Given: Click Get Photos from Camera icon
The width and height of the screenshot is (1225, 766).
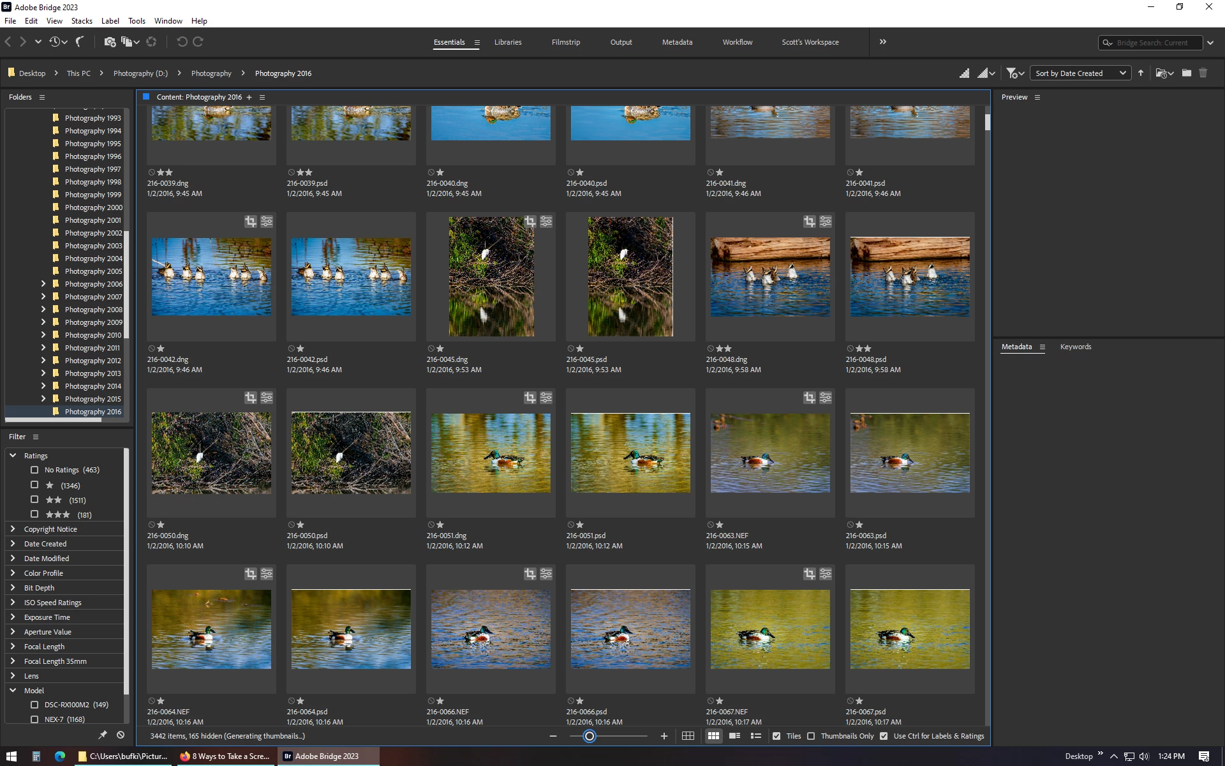Looking at the screenshot, I should pyautogui.click(x=110, y=42).
